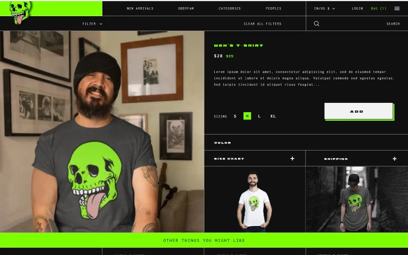The image size is (408, 255).
Task: Open the LOGIN page
Action: pos(357,8)
